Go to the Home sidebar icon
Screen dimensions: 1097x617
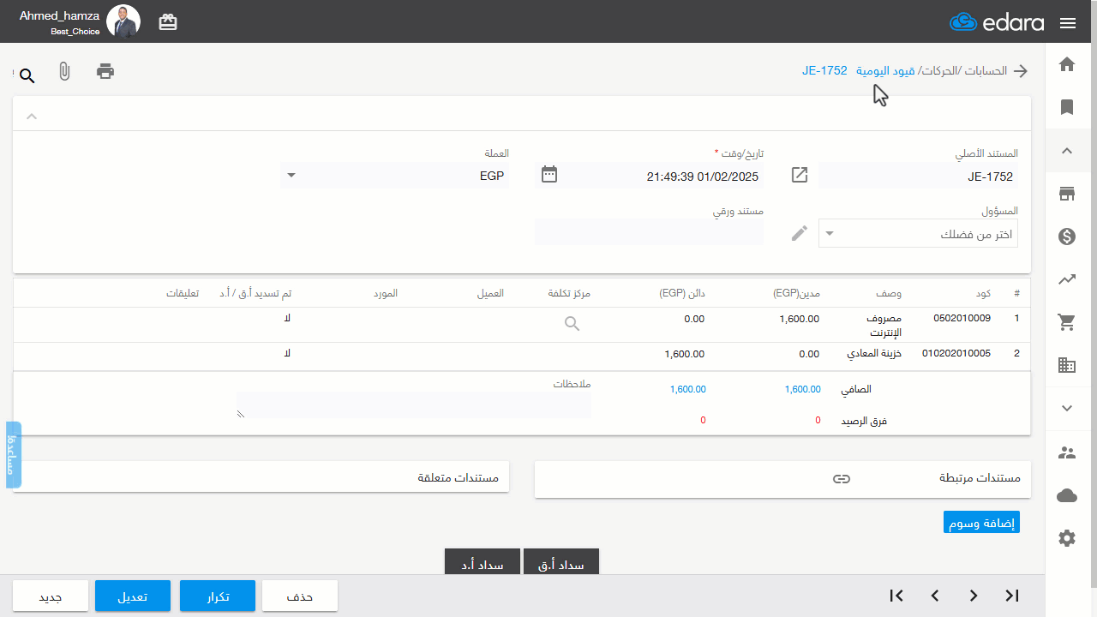click(x=1067, y=64)
